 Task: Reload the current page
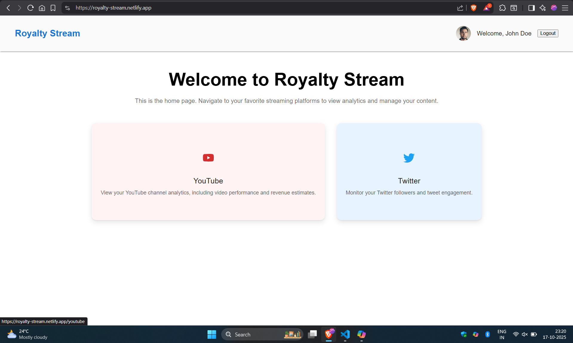pyautogui.click(x=30, y=8)
